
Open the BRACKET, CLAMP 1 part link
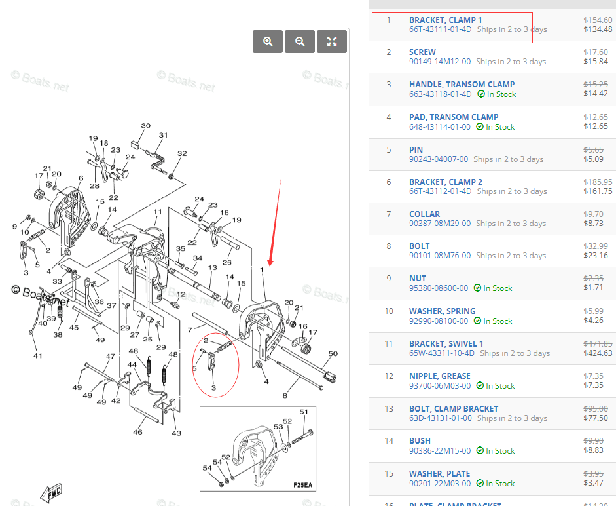(x=445, y=20)
